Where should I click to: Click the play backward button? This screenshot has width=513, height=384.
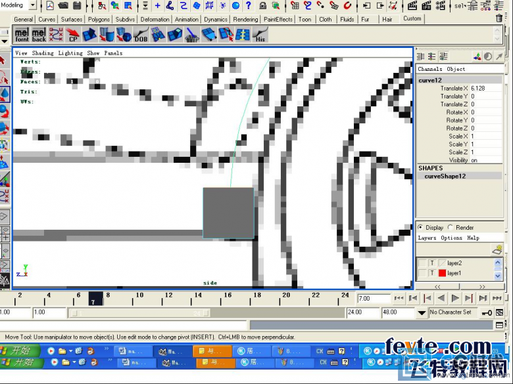(x=441, y=298)
